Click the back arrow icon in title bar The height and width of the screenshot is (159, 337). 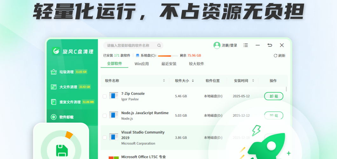tap(270, 45)
